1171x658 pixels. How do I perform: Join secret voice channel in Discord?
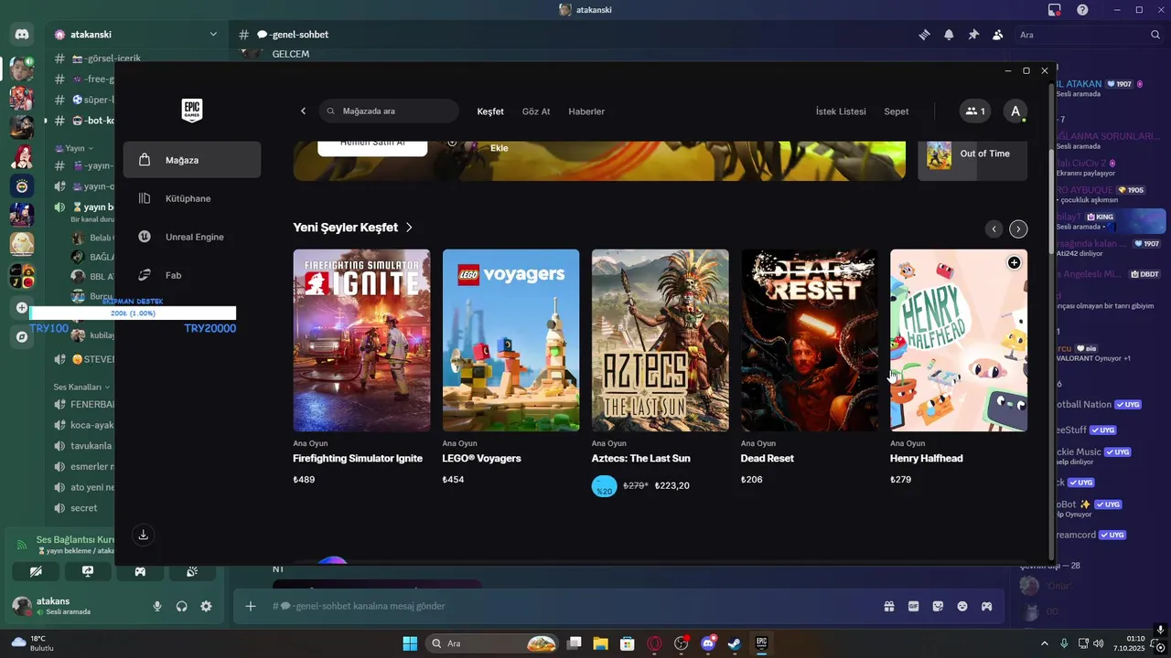[83, 508]
